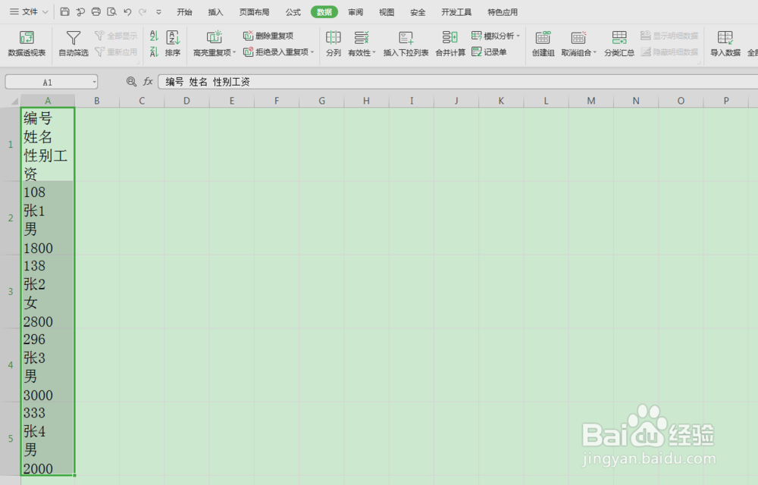Switch to the 特色应用 (Featured Apps) tab
This screenshot has height=485, width=758.
point(503,12)
